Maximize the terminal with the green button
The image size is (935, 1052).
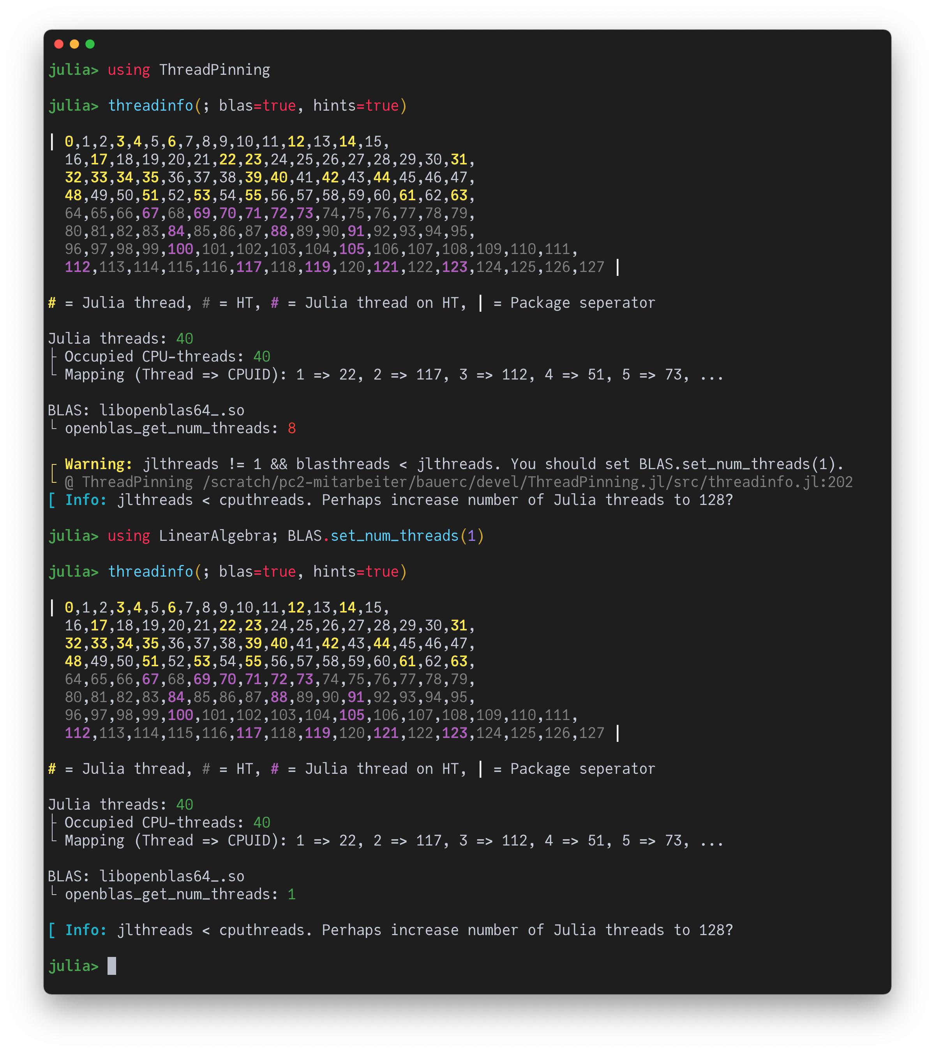click(x=90, y=44)
